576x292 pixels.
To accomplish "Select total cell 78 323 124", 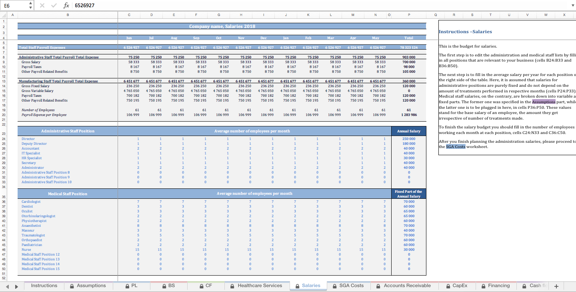I will pyautogui.click(x=409, y=48).
